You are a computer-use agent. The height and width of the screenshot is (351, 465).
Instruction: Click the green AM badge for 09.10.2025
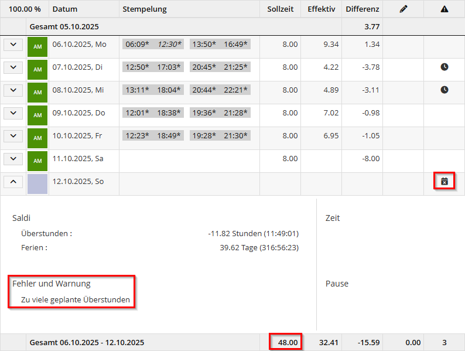pos(37,115)
